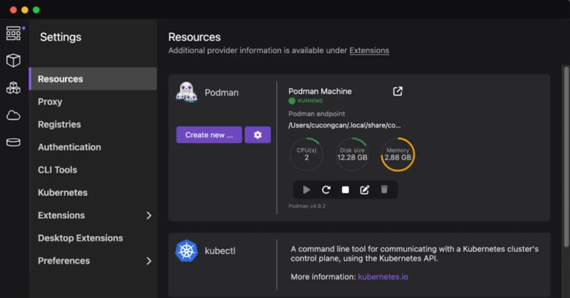This screenshot has height=298, width=570.
Task: Click the kubectl description text
Action: pos(415,254)
